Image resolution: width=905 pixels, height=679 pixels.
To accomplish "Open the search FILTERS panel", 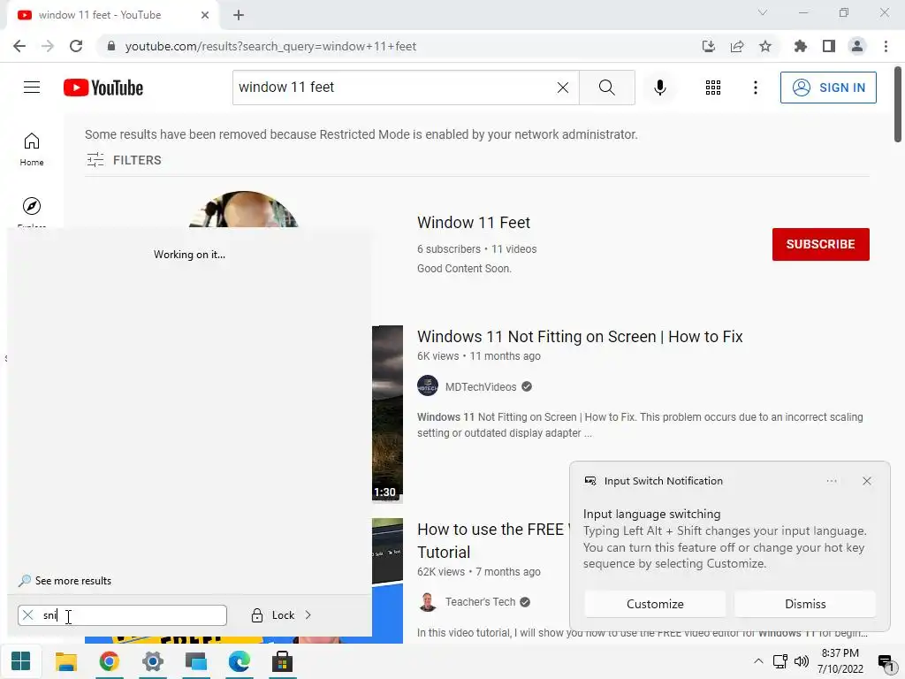I will (124, 160).
